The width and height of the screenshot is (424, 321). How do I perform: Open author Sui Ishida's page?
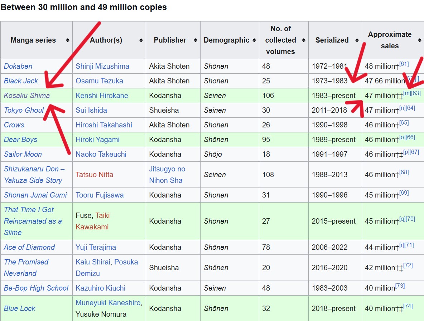pos(91,110)
